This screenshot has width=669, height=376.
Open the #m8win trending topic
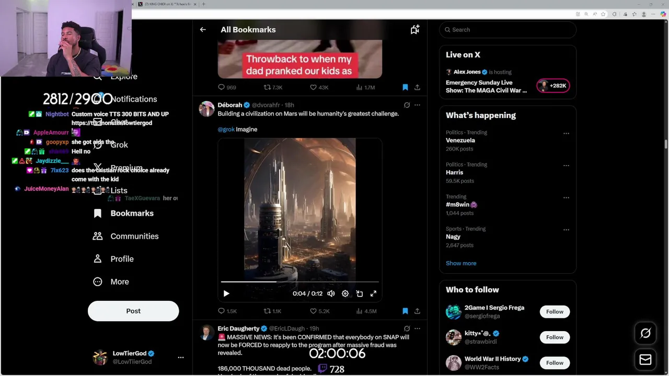point(462,205)
